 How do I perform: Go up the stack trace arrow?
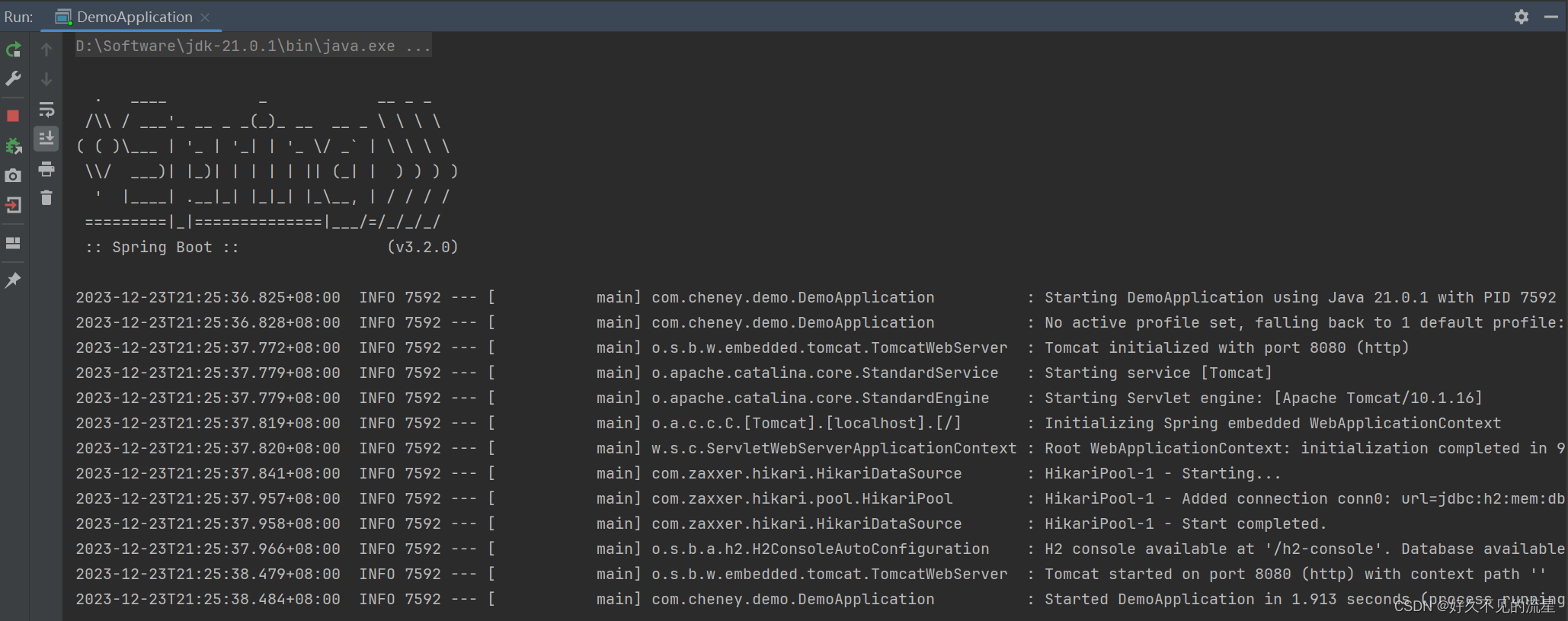(46, 50)
